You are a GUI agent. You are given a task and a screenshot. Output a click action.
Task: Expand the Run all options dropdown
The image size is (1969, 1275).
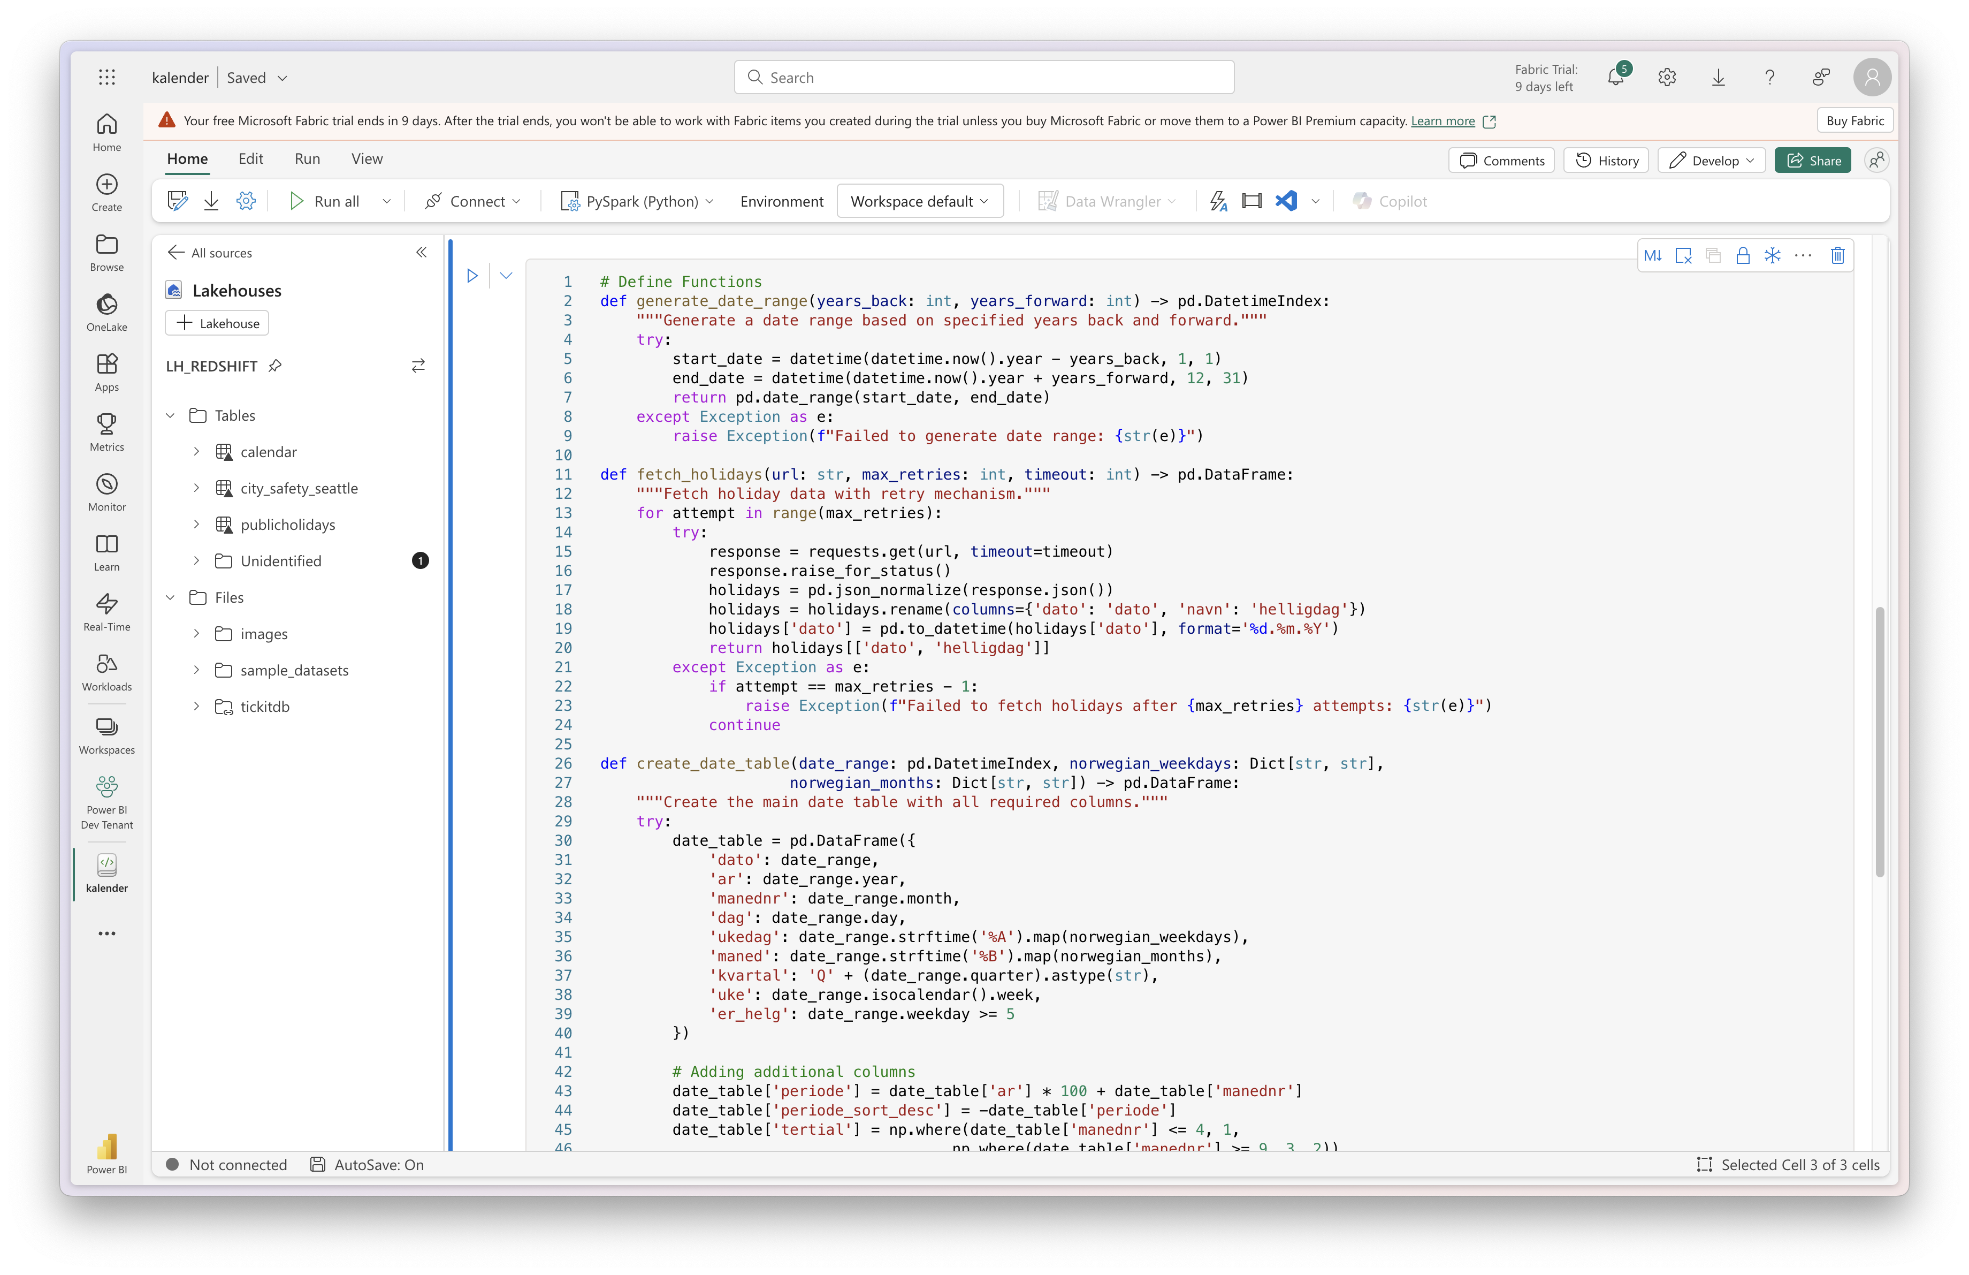click(x=386, y=200)
